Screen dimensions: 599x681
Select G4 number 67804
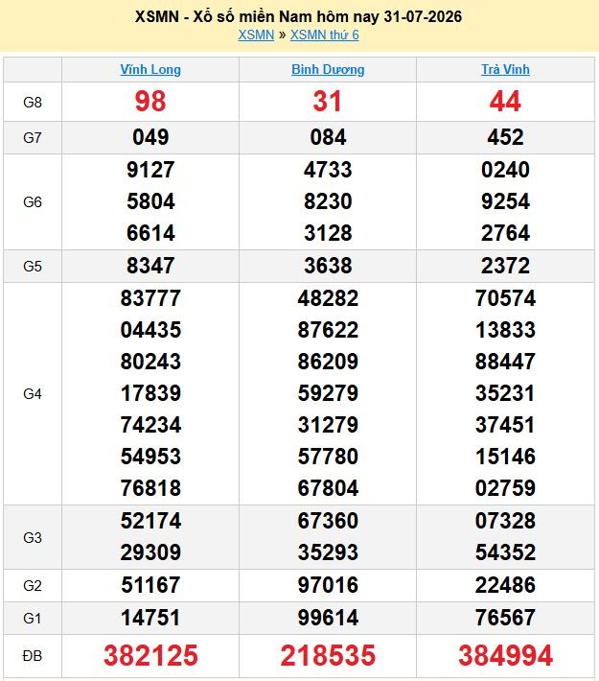click(x=328, y=488)
